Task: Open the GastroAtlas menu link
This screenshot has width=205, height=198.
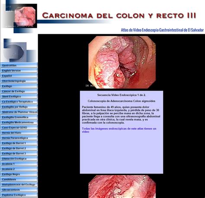Action: (x=19, y=65)
